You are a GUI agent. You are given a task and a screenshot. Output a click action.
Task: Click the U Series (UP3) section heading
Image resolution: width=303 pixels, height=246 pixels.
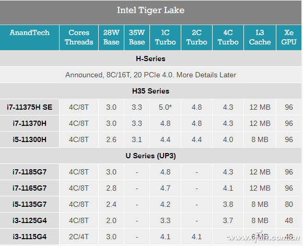click(150, 156)
